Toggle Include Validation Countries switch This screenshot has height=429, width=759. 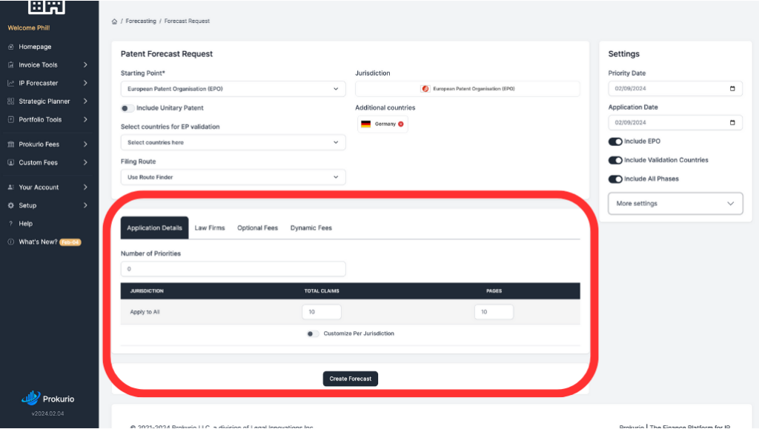click(x=615, y=160)
